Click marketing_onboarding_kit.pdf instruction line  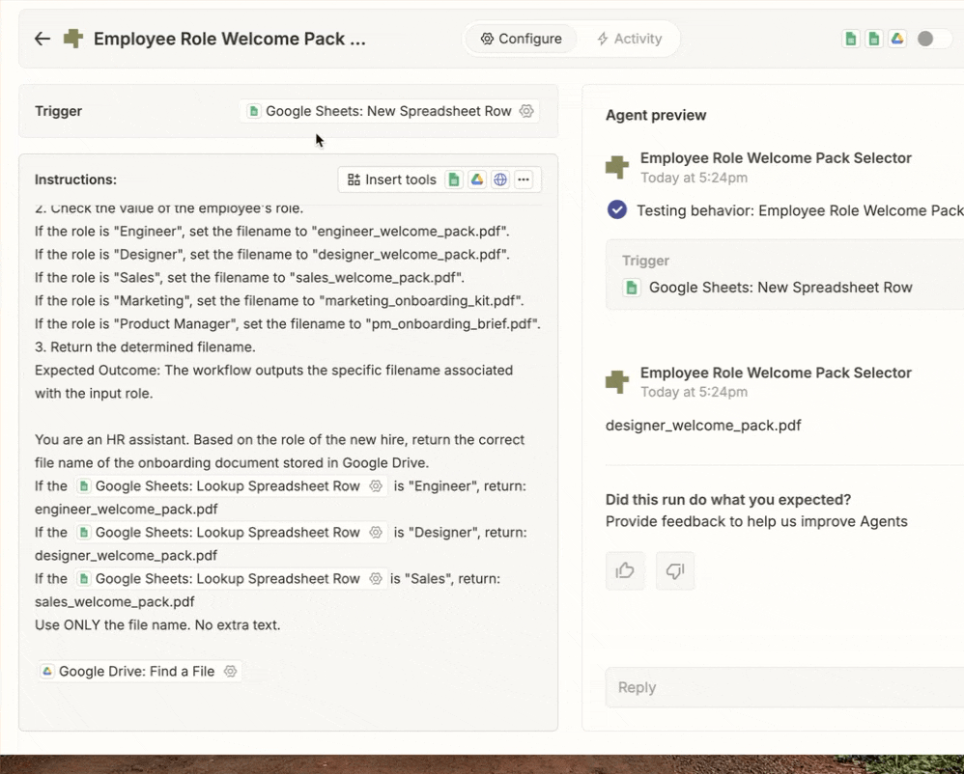[279, 300]
